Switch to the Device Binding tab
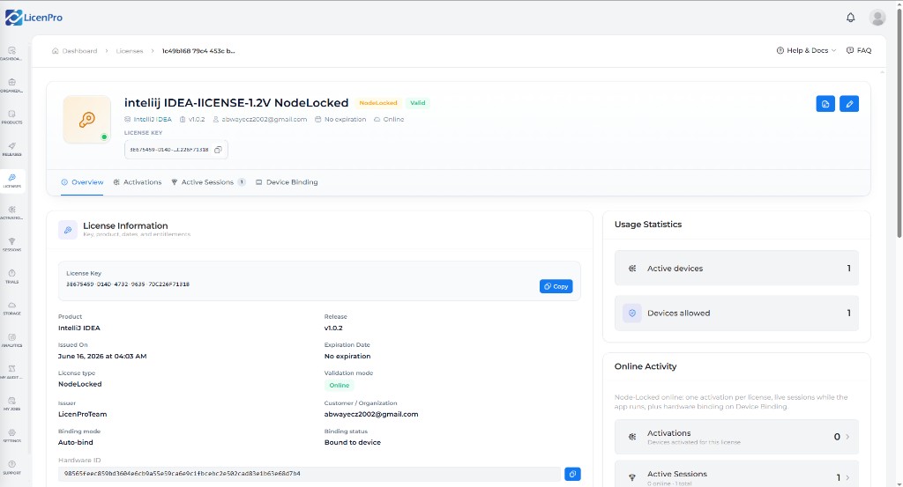 [x=287, y=182]
